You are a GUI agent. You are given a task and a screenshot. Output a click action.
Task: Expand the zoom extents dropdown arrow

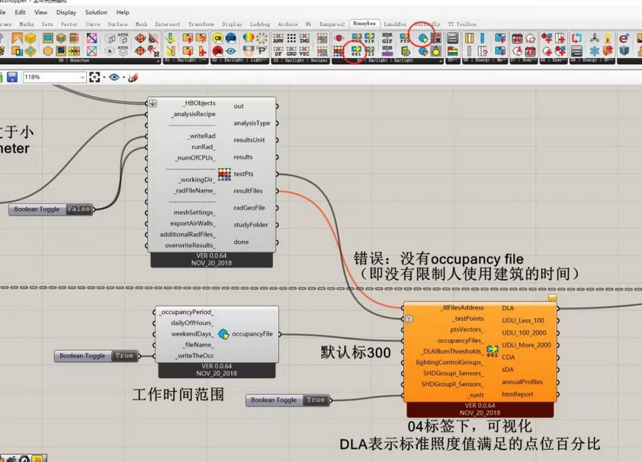pos(104,77)
